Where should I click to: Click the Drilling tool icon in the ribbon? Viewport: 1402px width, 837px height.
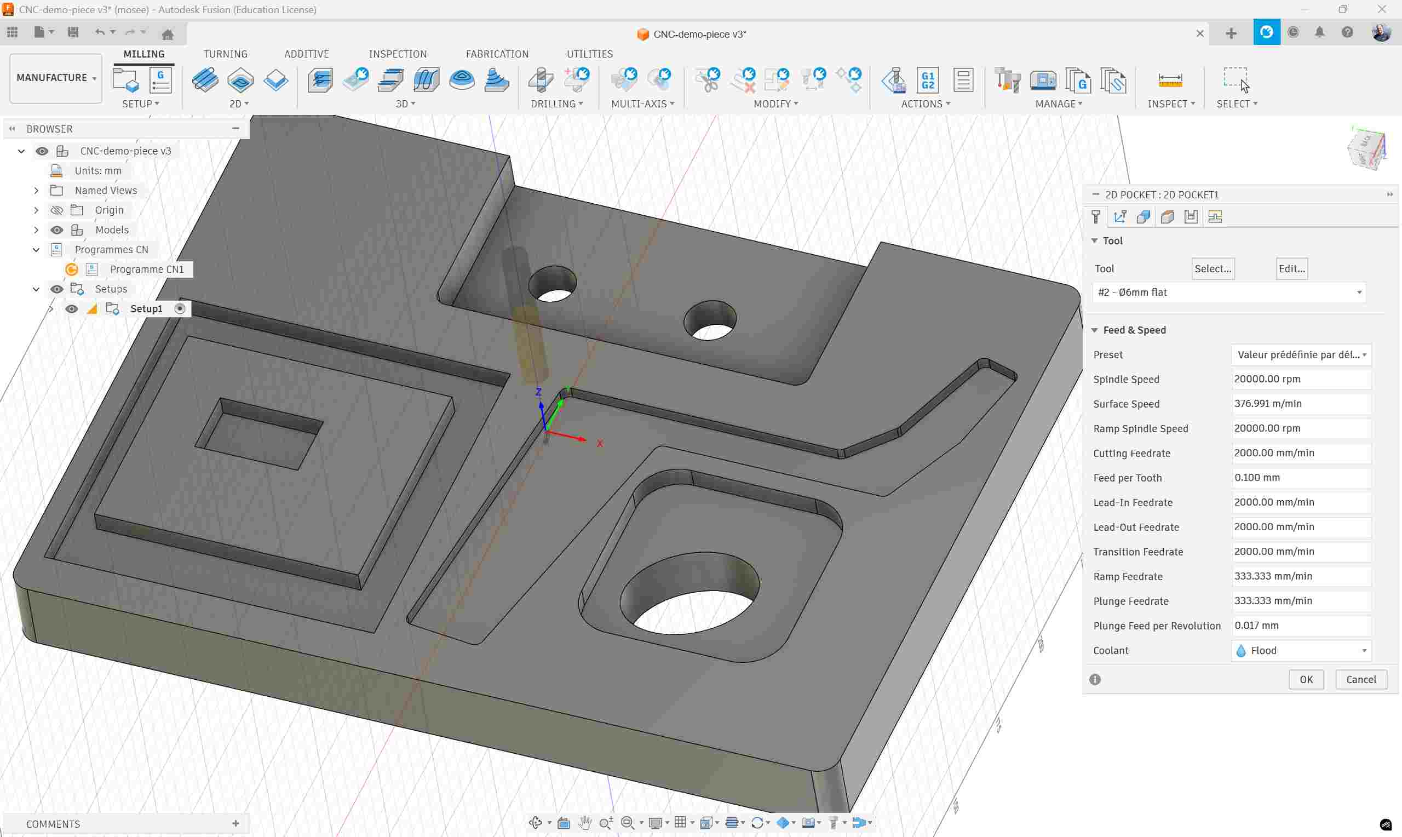point(539,80)
